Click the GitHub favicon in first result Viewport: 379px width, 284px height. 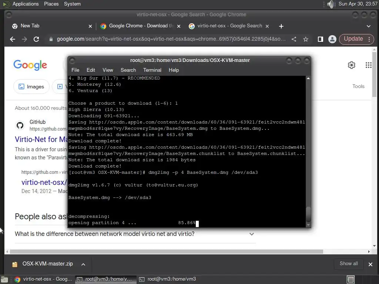coord(20,125)
